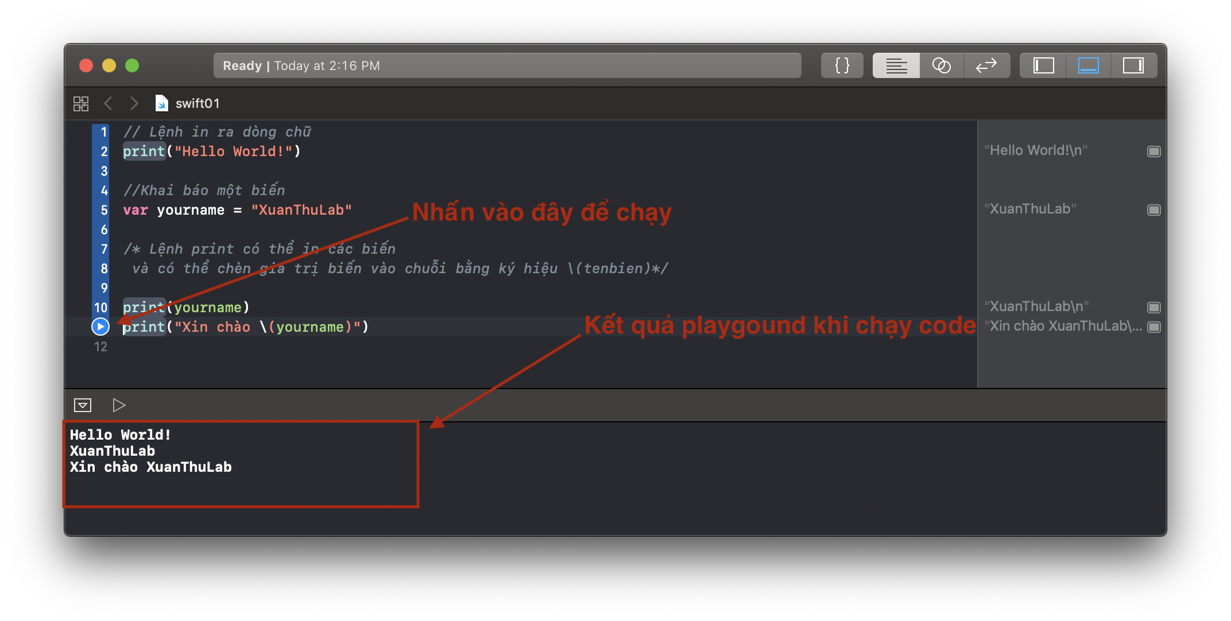Screen dimensions: 1231x621
Task: Toggle the bottom debug area panel
Action: point(1088,65)
